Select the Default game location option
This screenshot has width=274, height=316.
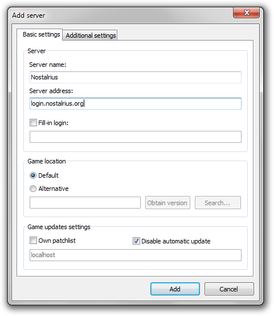click(33, 175)
